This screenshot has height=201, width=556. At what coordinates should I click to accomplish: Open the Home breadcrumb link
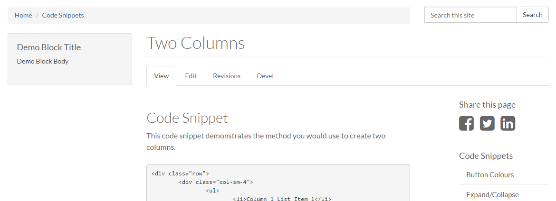click(23, 15)
